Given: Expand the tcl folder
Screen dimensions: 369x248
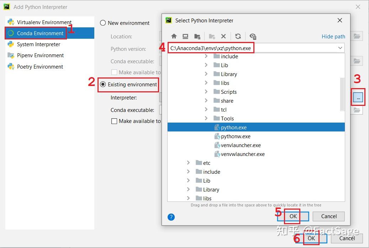Looking at the screenshot, I should click(x=206, y=109).
